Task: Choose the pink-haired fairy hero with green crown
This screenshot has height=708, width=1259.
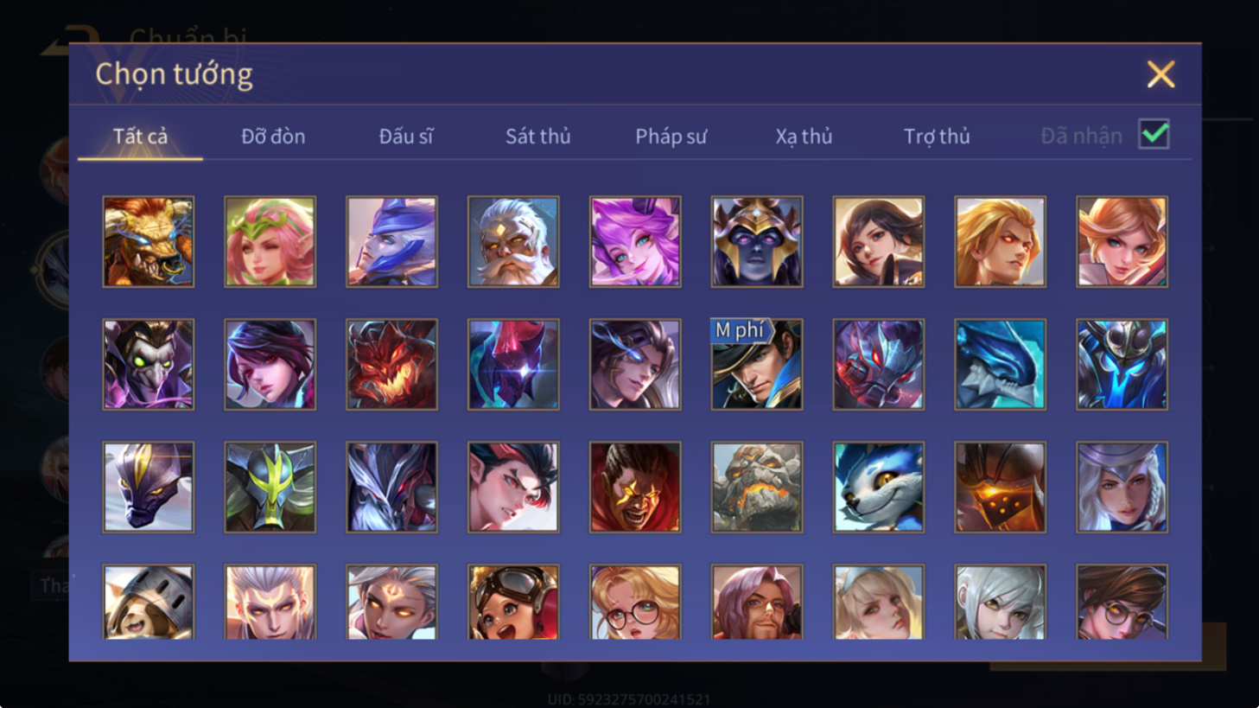Action: 270,241
